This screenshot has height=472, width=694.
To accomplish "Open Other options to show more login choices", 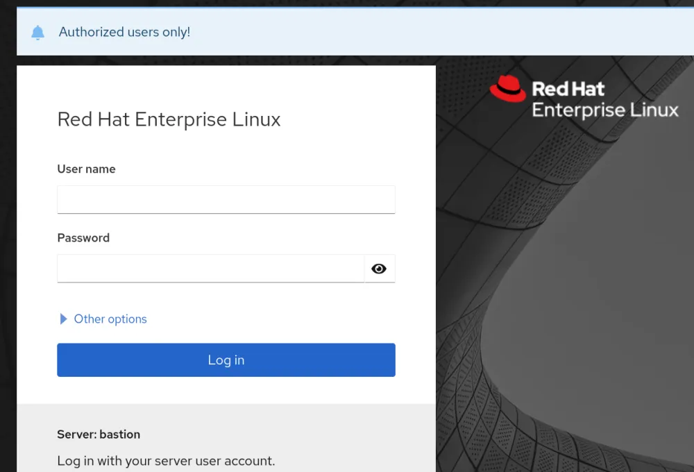I will (110, 319).
